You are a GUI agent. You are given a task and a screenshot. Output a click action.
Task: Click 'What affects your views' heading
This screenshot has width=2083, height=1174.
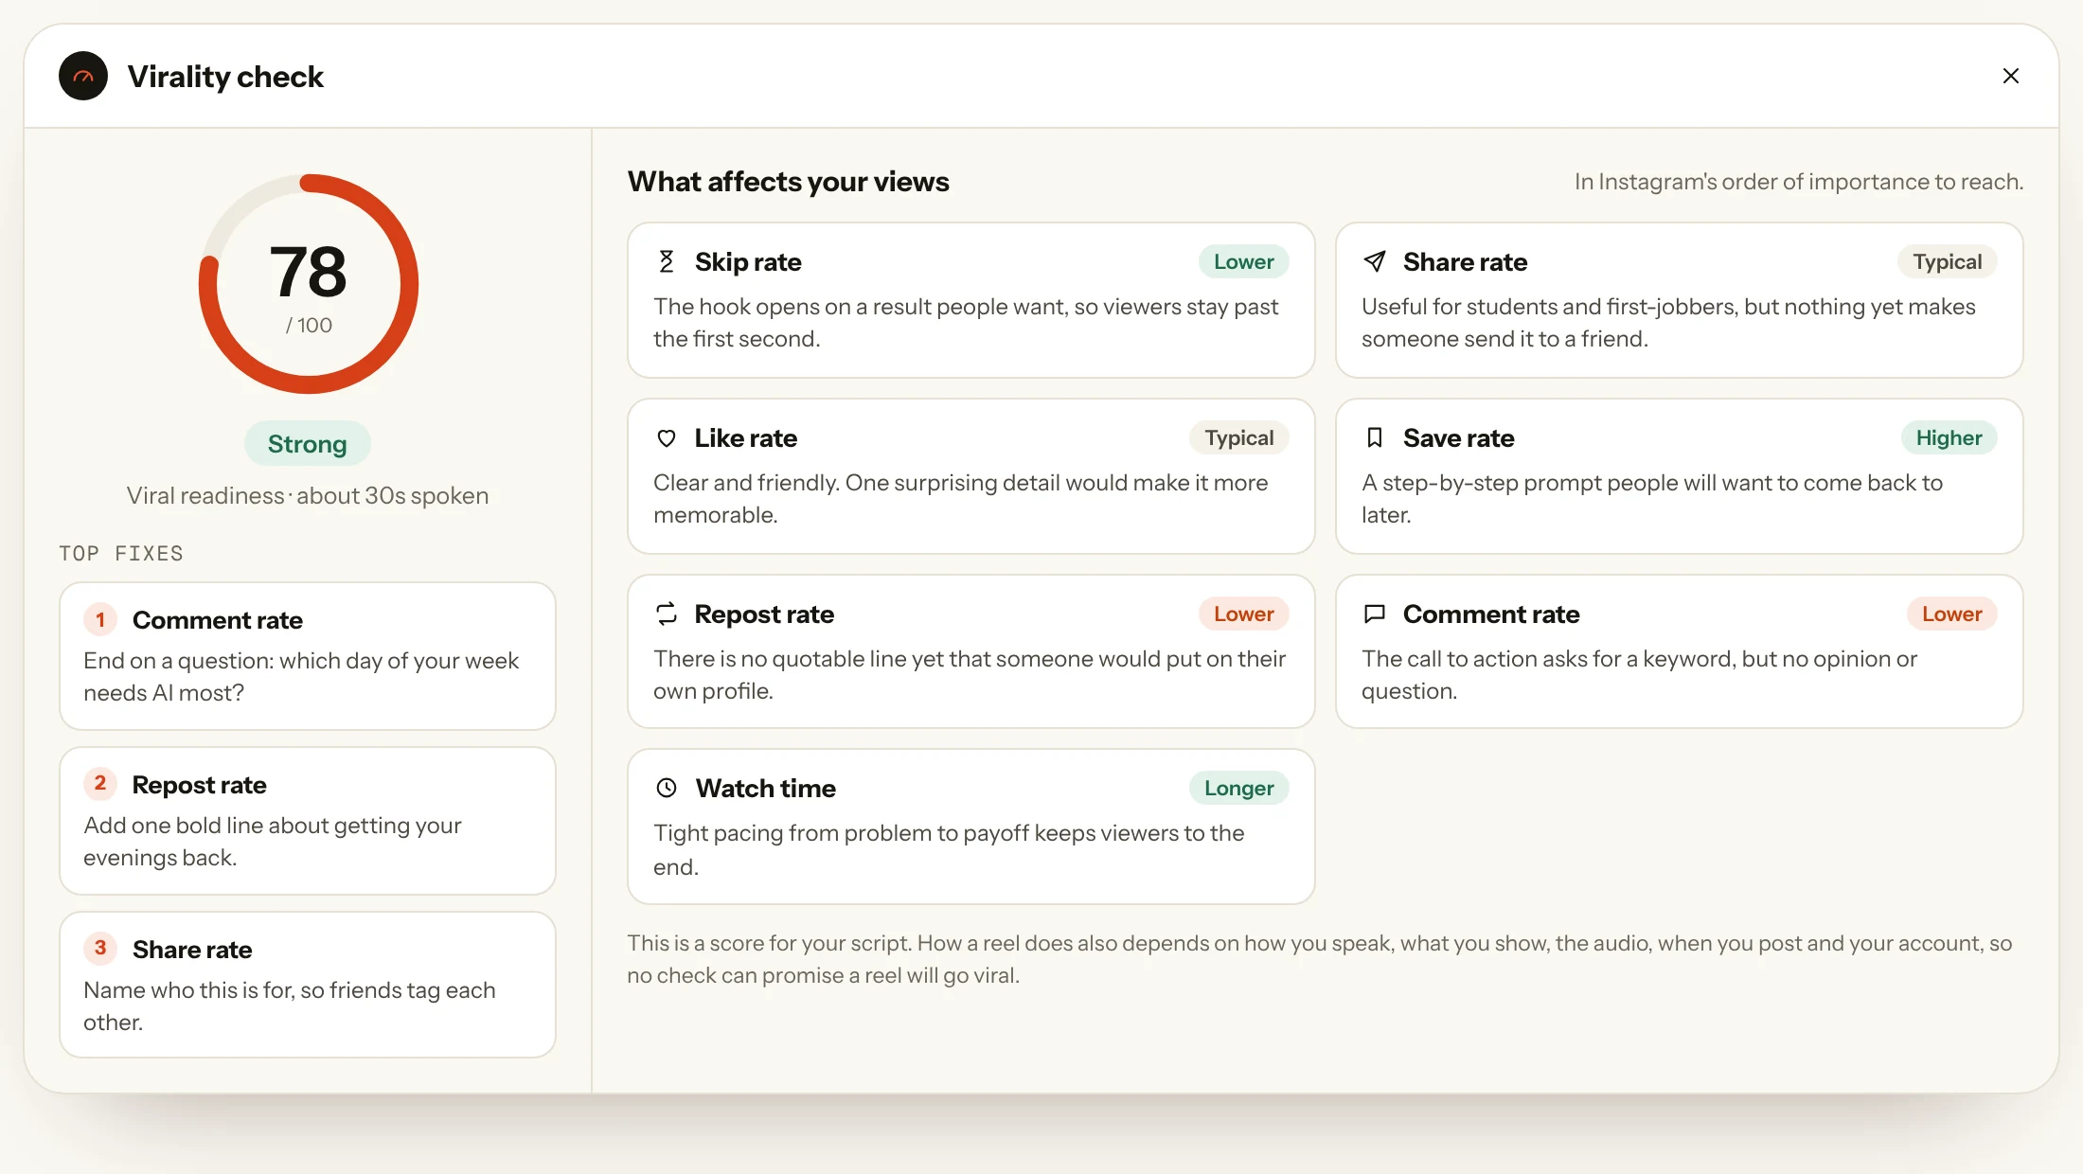tap(788, 181)
